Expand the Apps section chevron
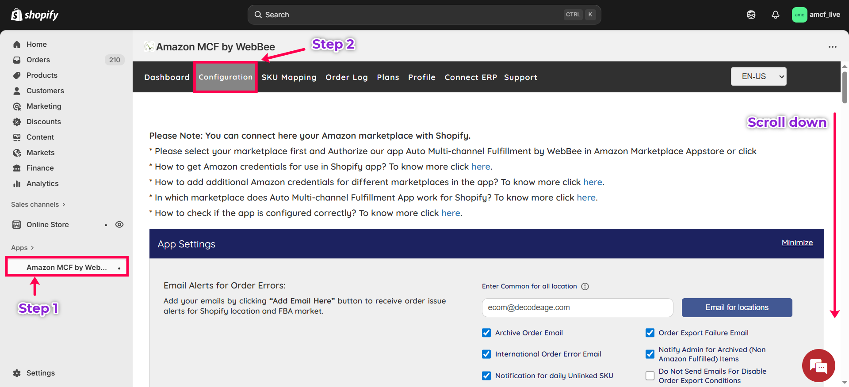The image size is (849, 387). coord(32,248)
